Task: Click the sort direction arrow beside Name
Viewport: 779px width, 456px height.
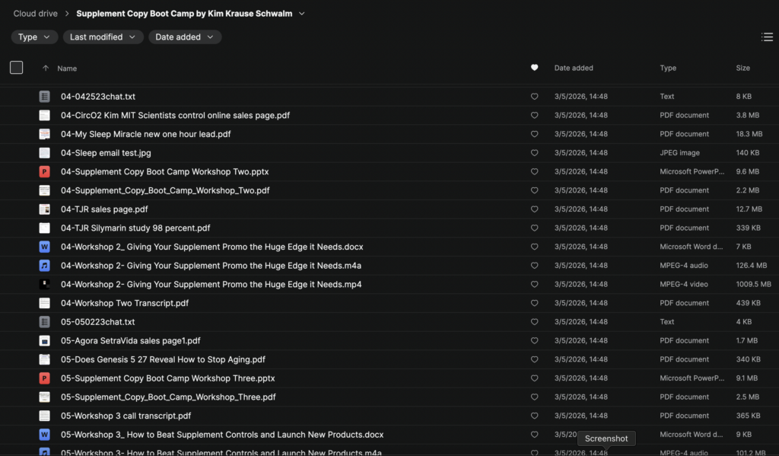Action: (46, 68)
